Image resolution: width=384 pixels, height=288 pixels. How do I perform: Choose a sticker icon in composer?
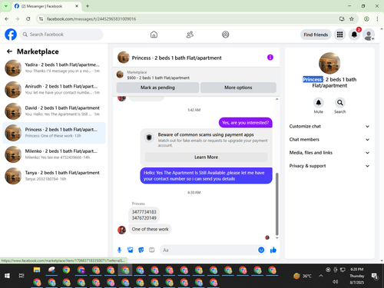point(141,250)
